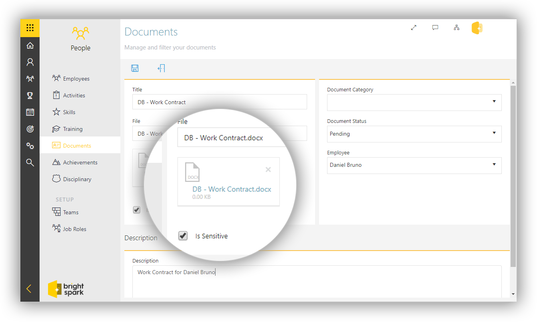Click the Title field with DB - Work Contract
Screen dimensions: 537x322
(220, 102)
